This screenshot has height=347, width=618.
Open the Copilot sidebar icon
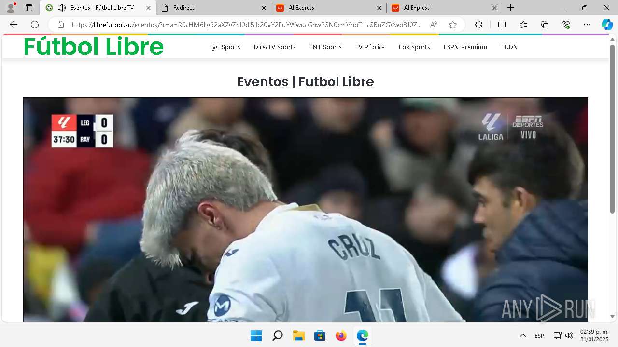coord(607,25)
